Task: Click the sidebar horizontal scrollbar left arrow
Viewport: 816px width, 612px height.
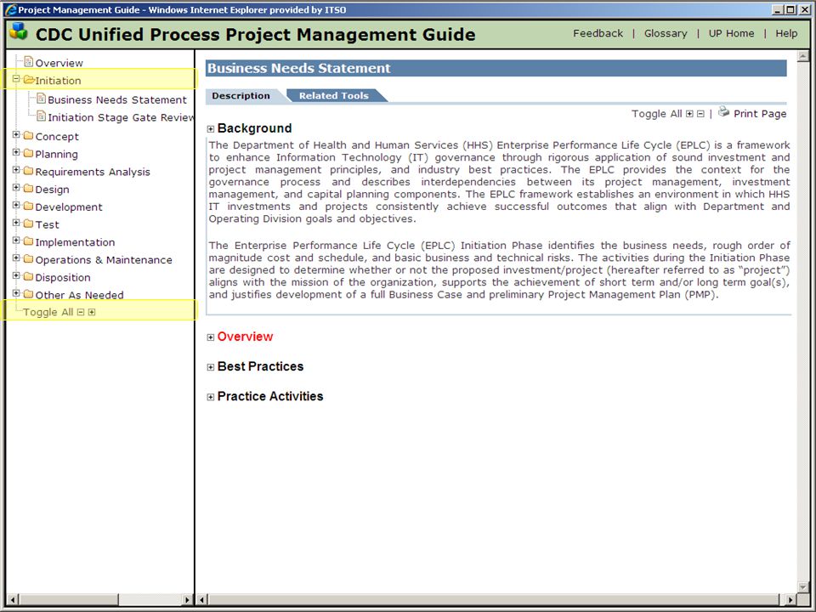Action: tap(13, 599)
